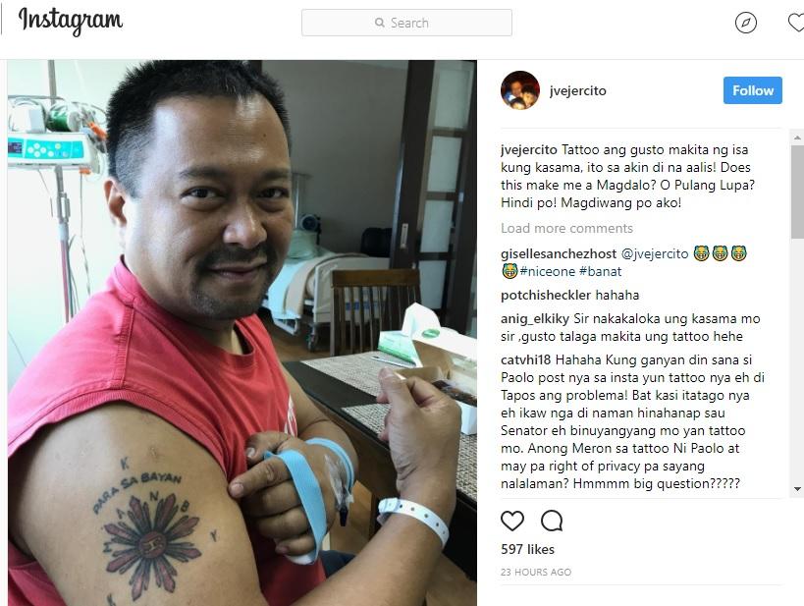Viewport: 804px width, 606px height.
Task: Click the Instagram logo
Action: pyautogui.click(x=71, y=21)
